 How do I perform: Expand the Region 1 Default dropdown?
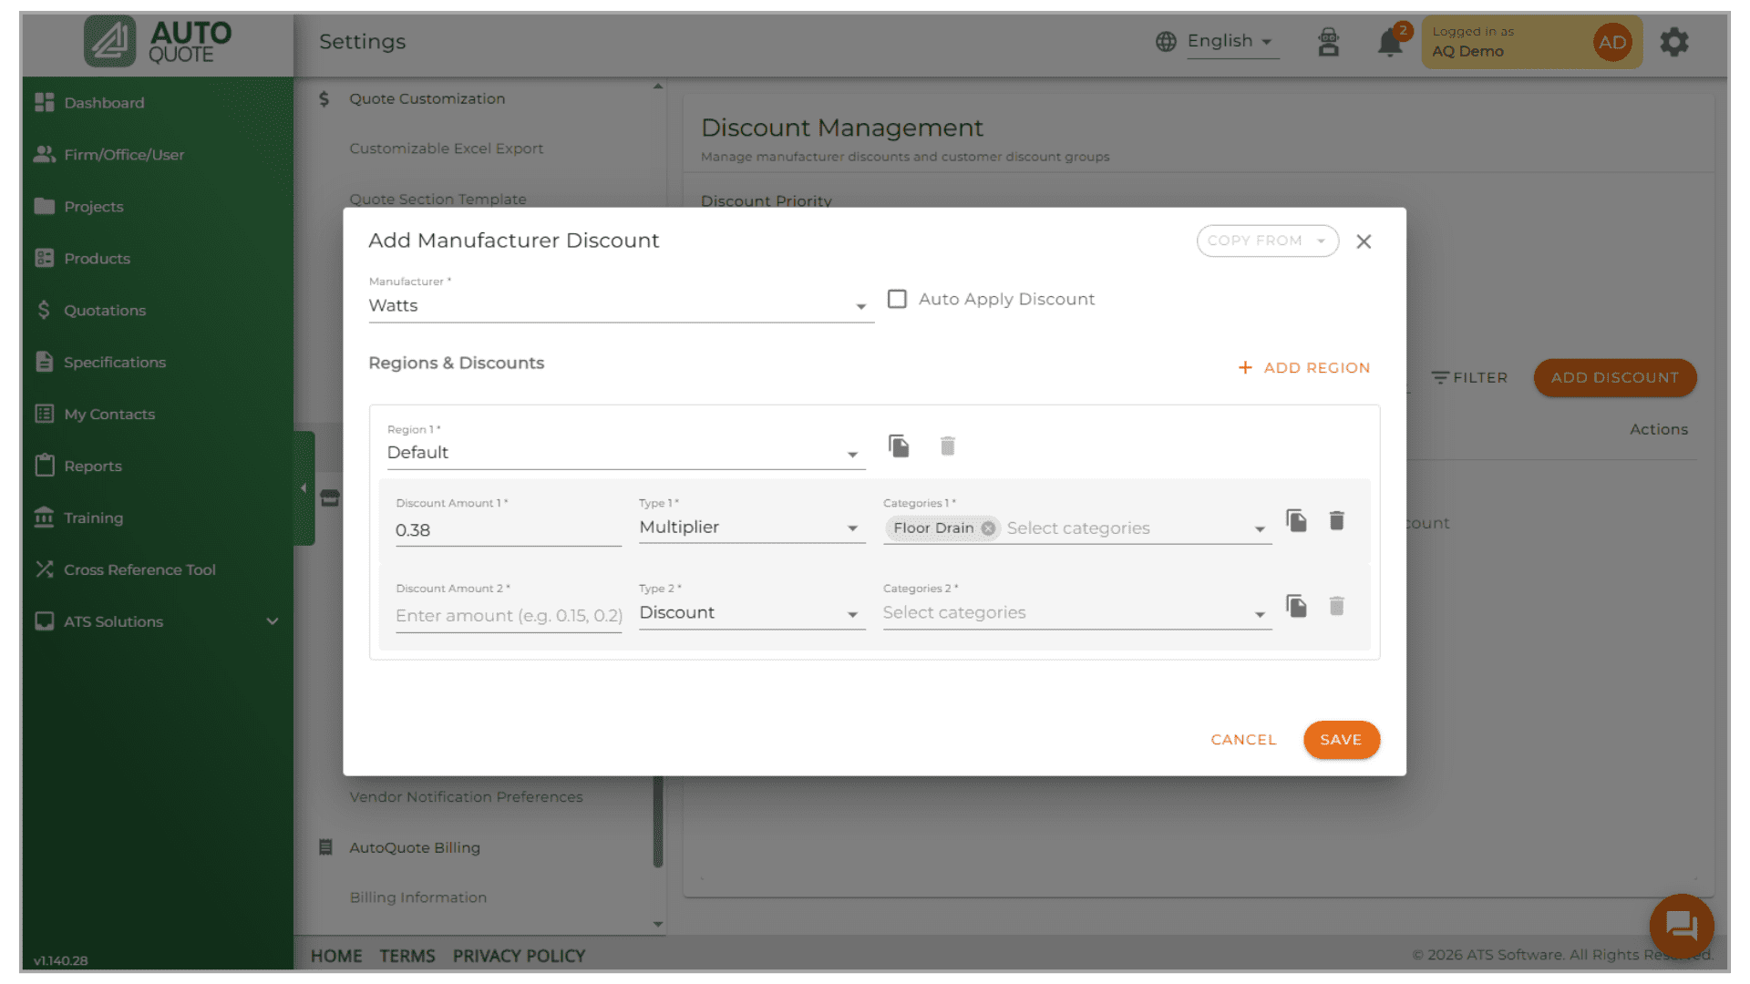(x=625, y=453)
